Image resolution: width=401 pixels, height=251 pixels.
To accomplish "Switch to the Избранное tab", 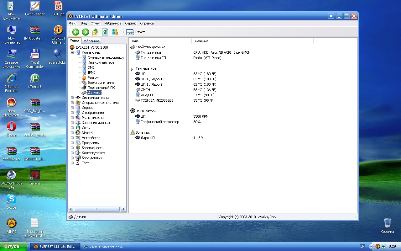I will click(x=91, y=41).
